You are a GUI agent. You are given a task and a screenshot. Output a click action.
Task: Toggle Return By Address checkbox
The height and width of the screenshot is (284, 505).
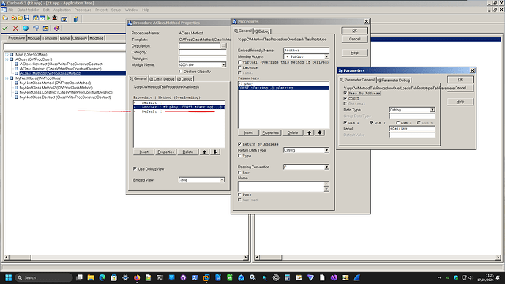pos(239,144)
